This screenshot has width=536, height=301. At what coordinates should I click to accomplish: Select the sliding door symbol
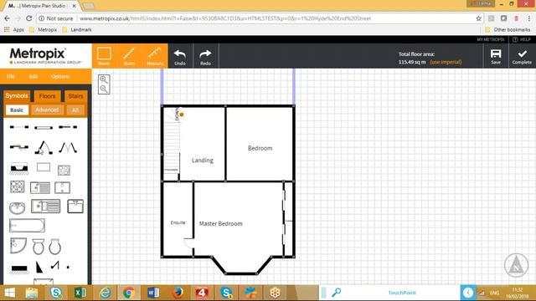click(x=19, y=147)
